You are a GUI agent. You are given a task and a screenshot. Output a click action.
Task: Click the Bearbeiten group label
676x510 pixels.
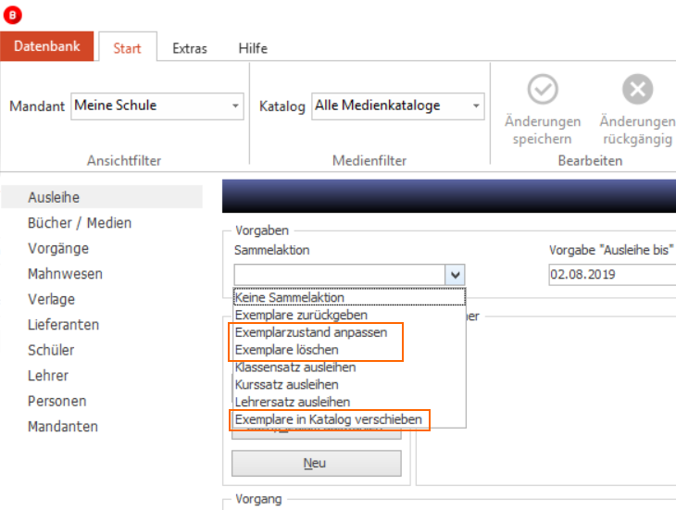(590, 161)
